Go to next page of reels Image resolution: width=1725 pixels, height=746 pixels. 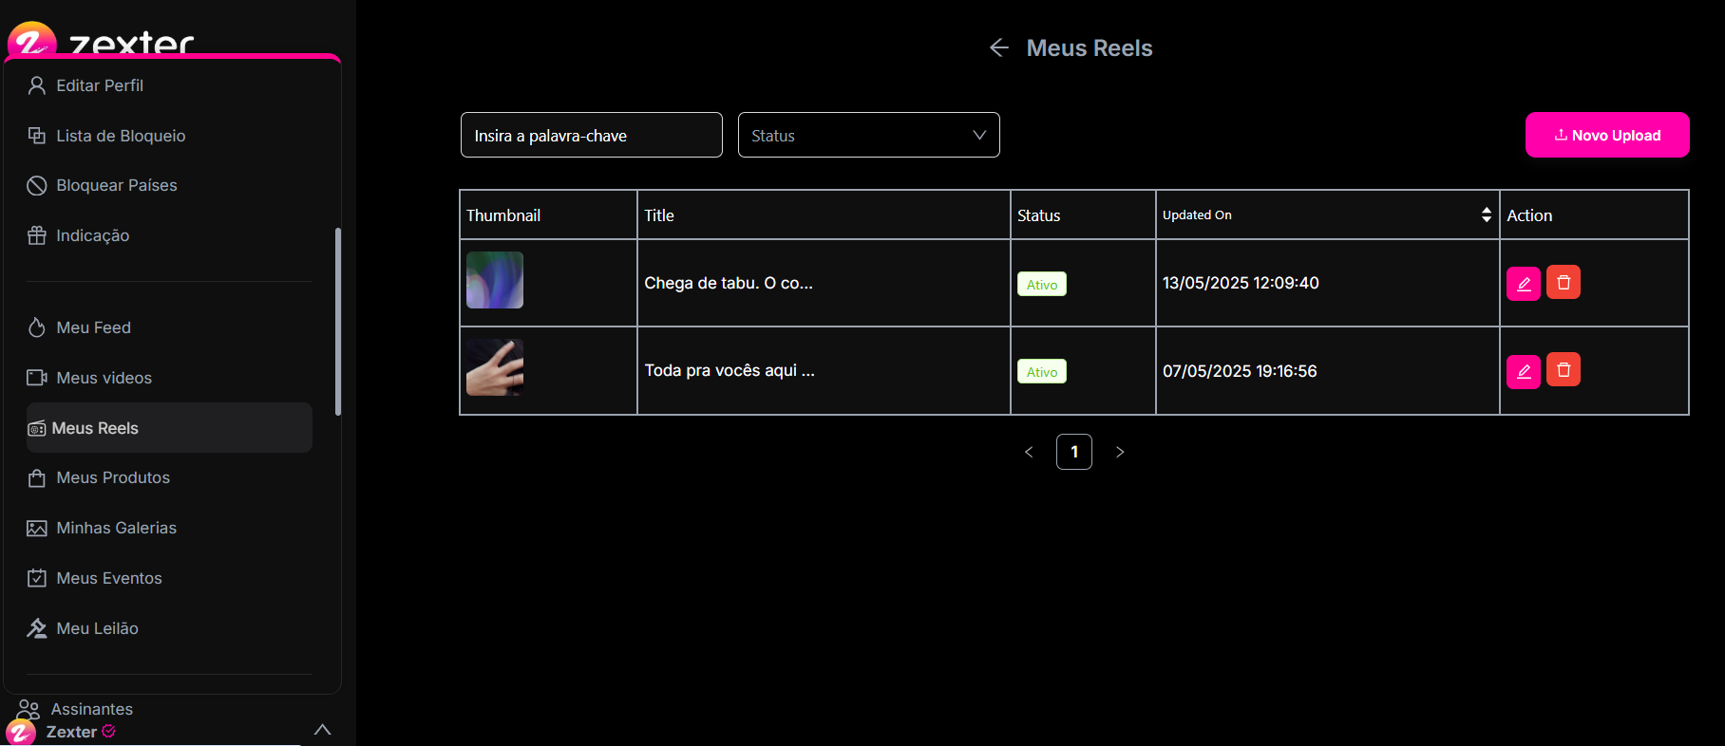tap(1120, 452)
